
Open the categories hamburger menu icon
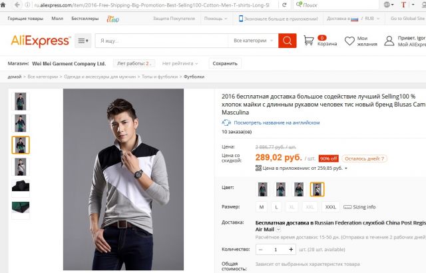pos(83,41)
